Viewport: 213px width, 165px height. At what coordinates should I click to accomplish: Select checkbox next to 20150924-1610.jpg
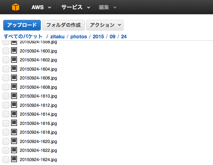tap(6, 96)
